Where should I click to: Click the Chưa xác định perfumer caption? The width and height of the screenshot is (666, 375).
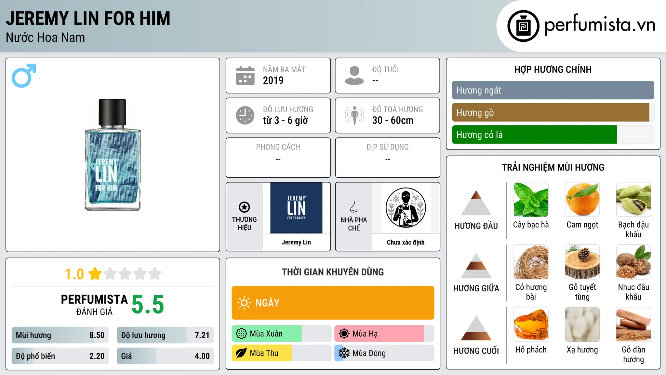406,242
